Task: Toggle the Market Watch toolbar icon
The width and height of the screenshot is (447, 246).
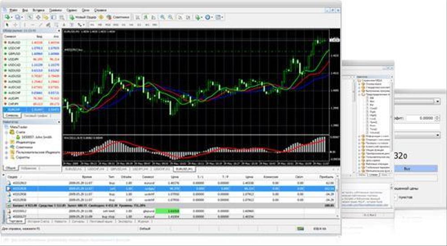Action: click(x=30, y=17)
